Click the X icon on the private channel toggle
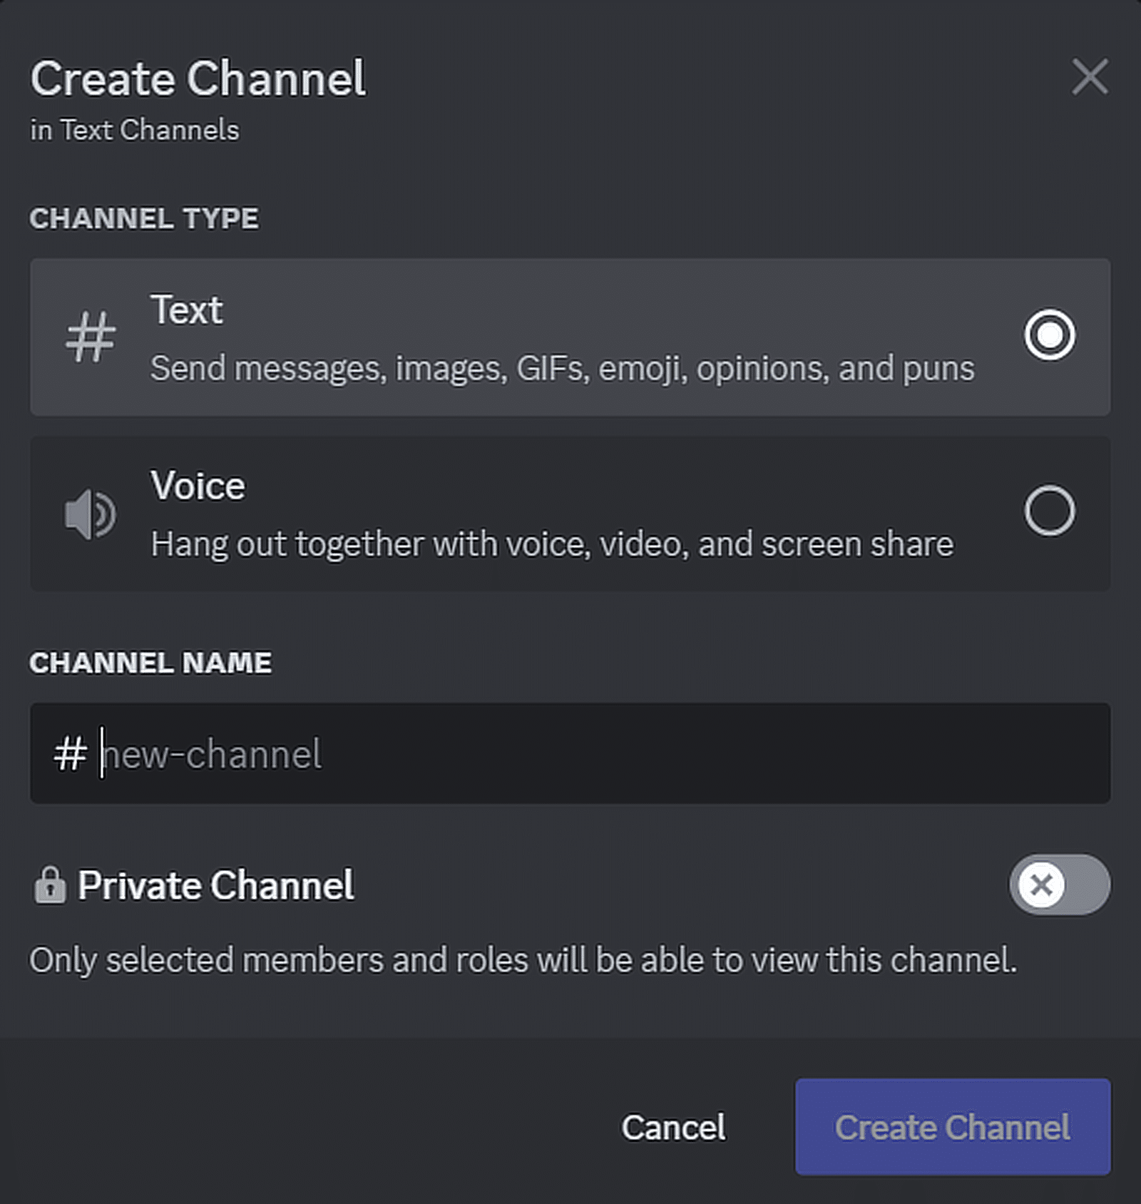1141x1204 pixels. [1041, 885]
